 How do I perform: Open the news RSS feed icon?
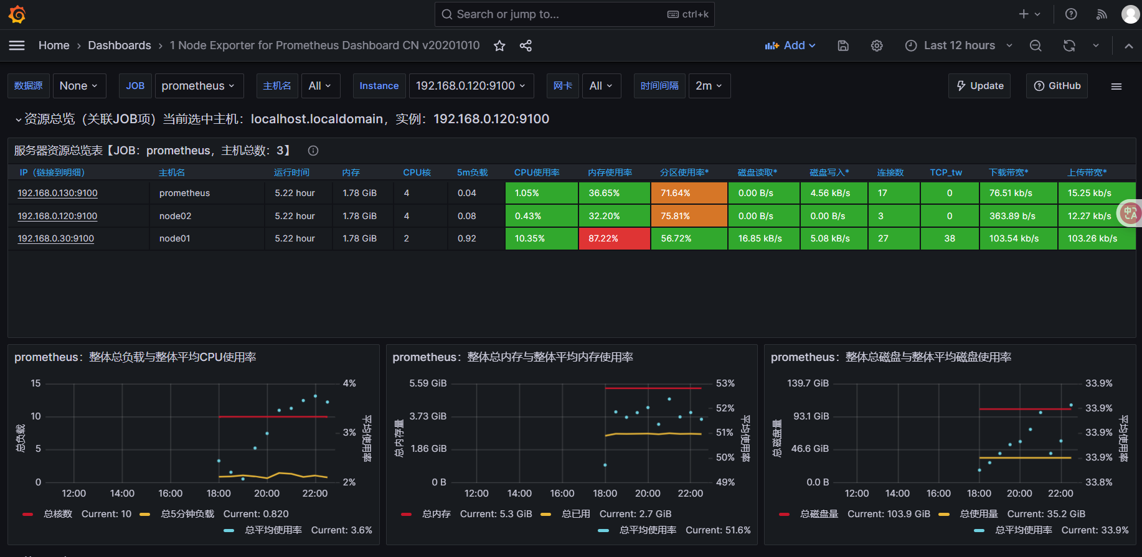(x=1102, y=14)
